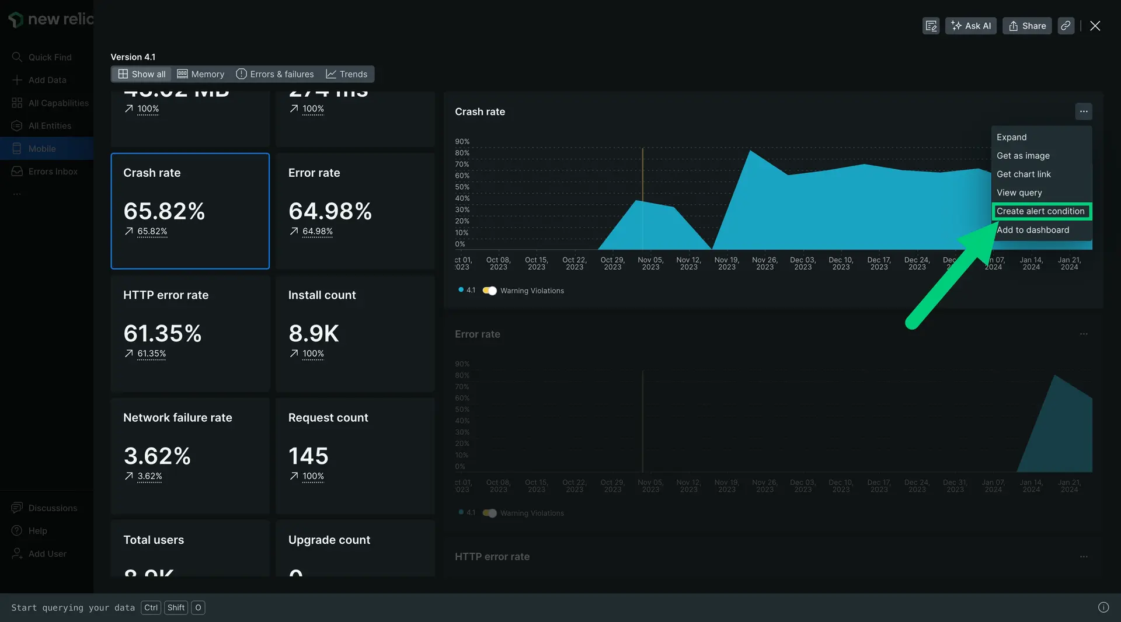Click the Ask AI sparkle button

[x=970, y=26]
